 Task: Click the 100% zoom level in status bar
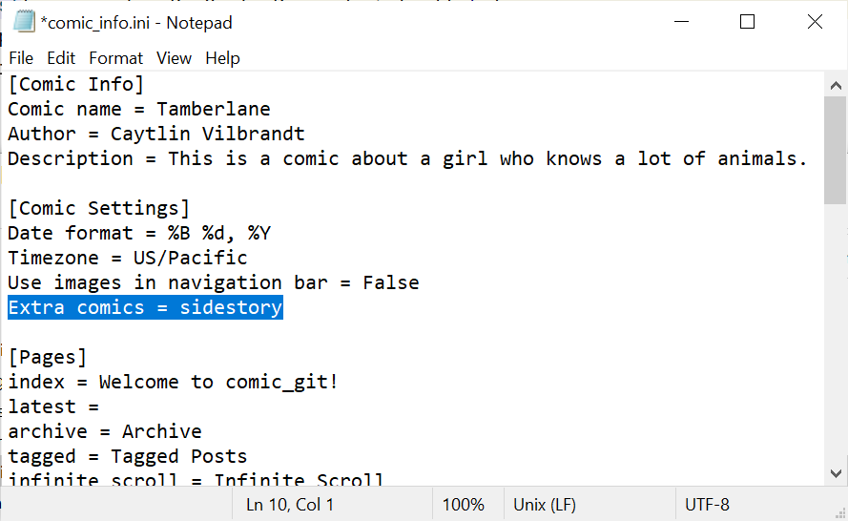pos(464,505)
